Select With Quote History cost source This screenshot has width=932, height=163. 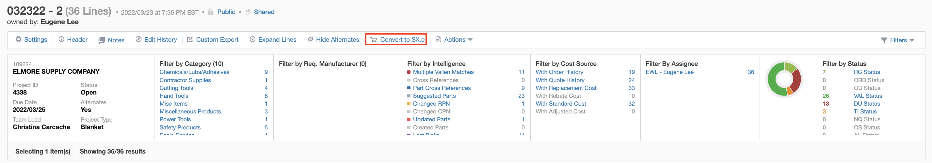click(x=560, y=80)
